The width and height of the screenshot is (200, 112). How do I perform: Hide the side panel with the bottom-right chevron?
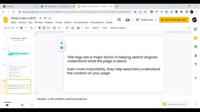tap(196, 104)
